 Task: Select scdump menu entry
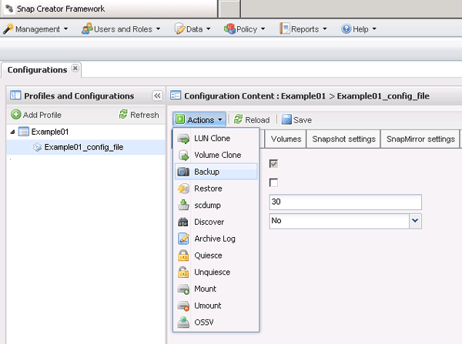pos(216,205)
